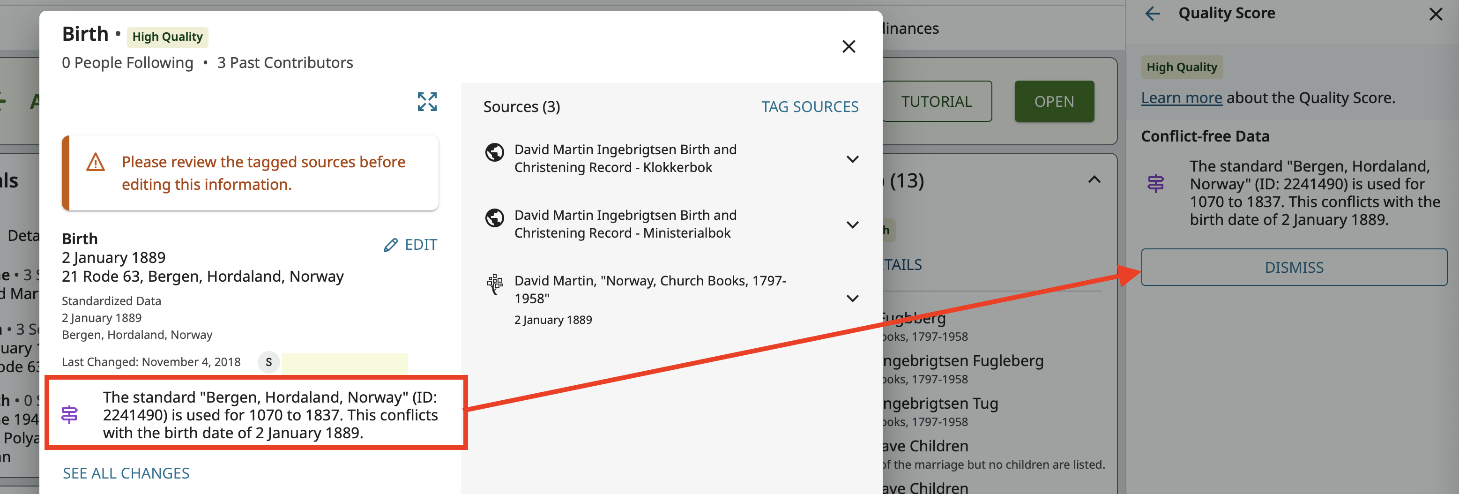Expand the Ministerialbok source entry
Viewport: 1459px width, 494px height.
[x=852, y=225]
